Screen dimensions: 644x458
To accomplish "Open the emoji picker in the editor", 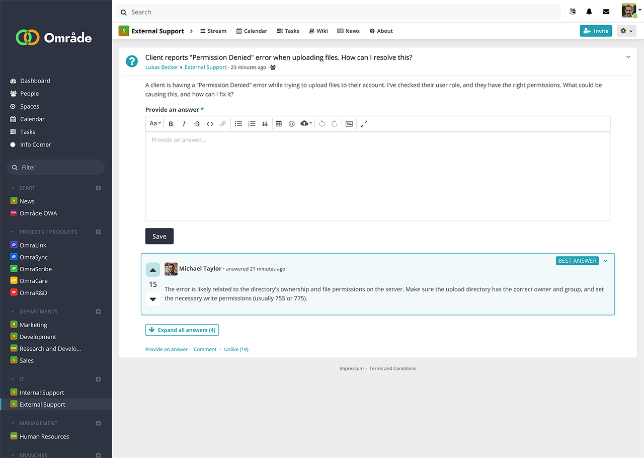I will pyautogui.click(x=291, y=124).
